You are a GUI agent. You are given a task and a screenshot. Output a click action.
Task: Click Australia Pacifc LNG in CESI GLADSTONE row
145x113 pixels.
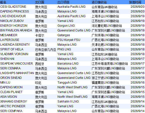coord(71,7)
